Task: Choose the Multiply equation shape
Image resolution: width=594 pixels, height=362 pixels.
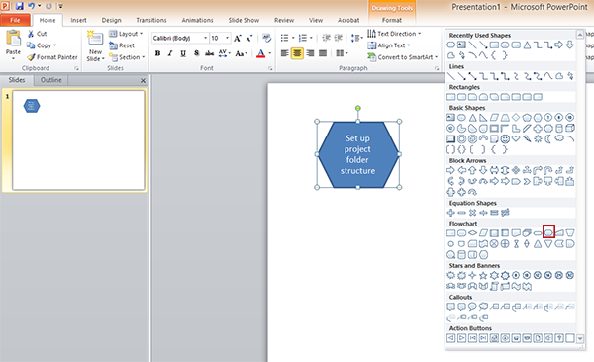Action: 472,213
